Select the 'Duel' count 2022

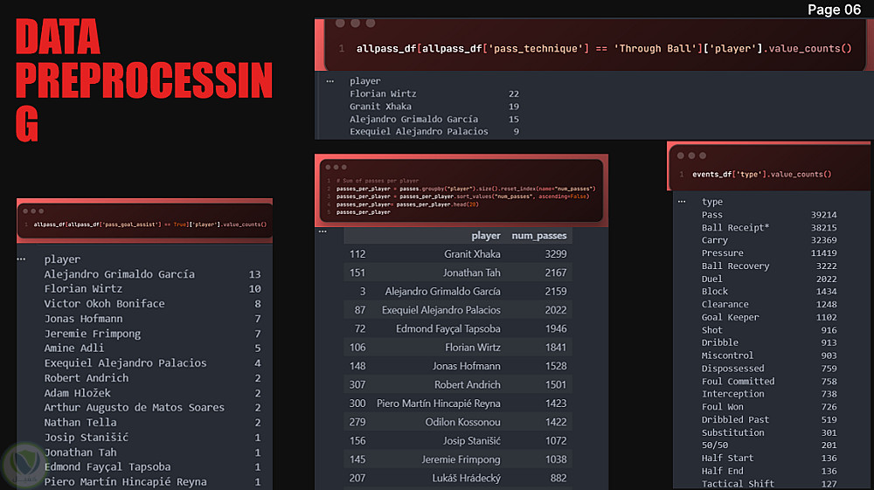(826, 279)
